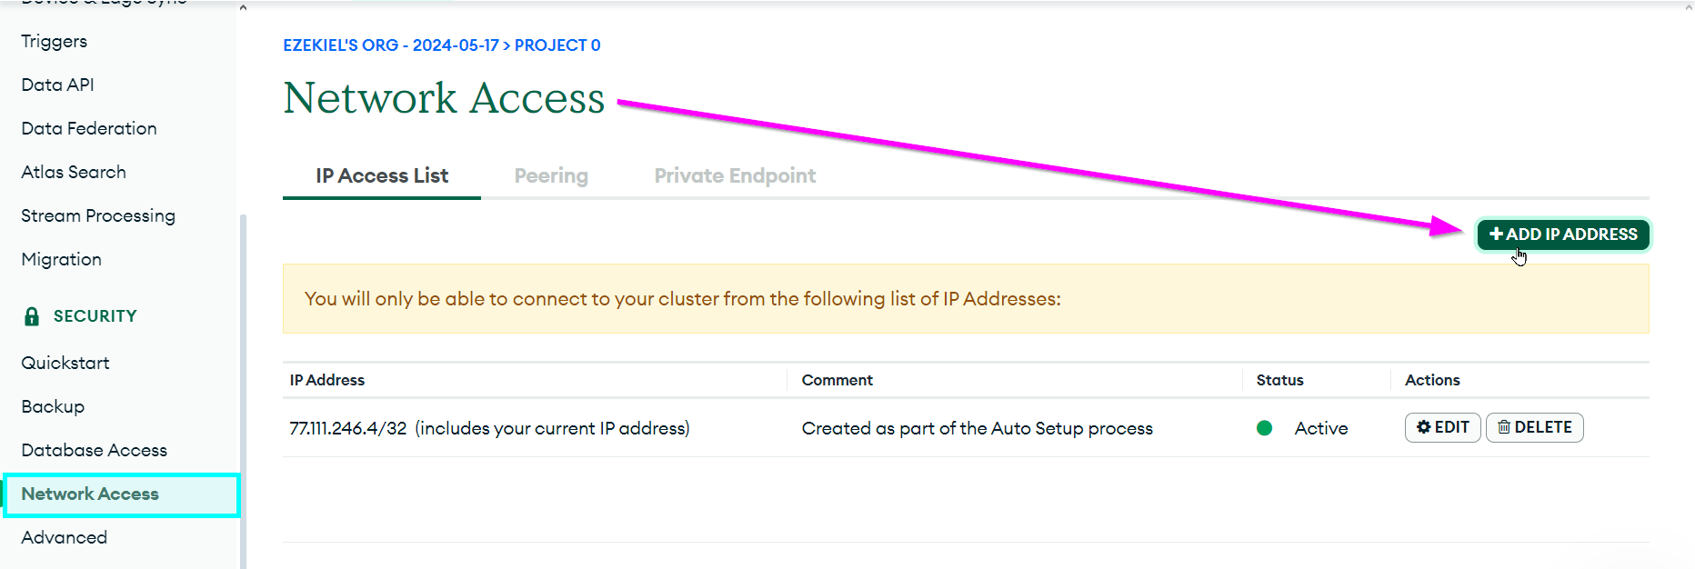The height and width of the screenshot is (569, 1695).
Task: Select the IP Access List tab
Action: [x=382, y=175]
